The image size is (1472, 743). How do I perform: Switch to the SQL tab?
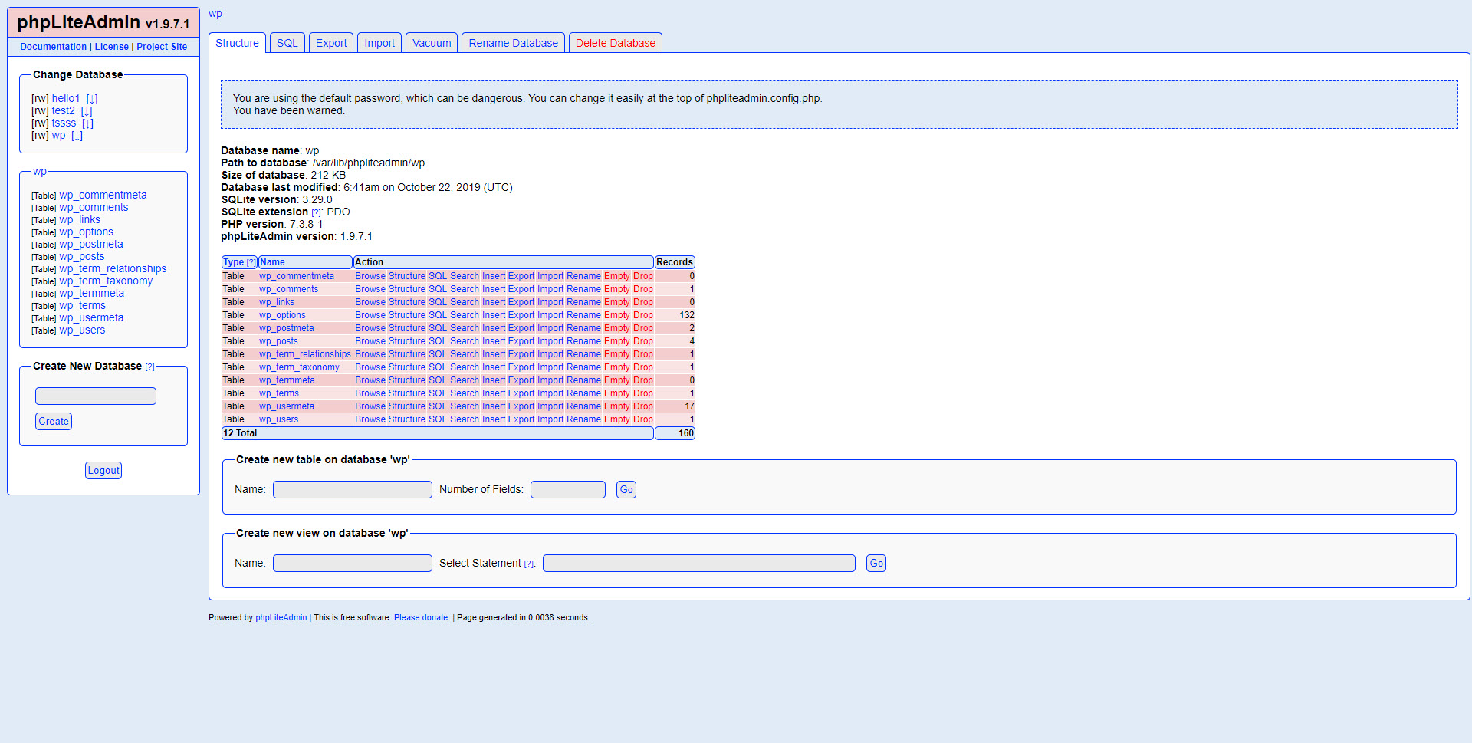coord(287,43)
